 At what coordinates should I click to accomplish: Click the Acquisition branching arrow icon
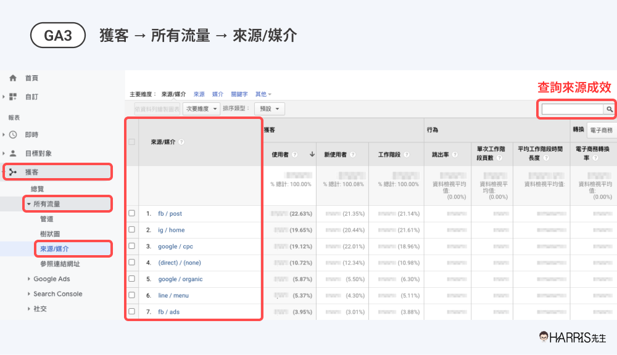[13, 172]
